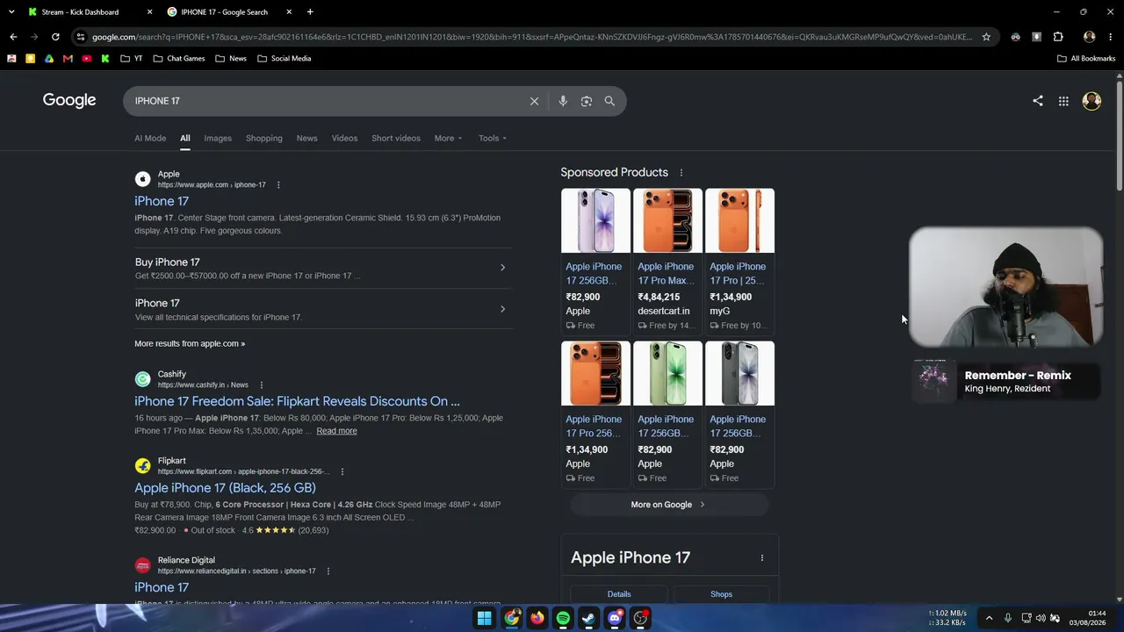Open more options for Cashify result

(x=261, y=385)
